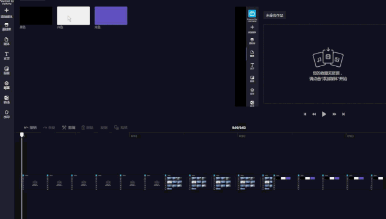Rewind the preview playback
Screen dimensions: 386x219
[x=314, y=114]
